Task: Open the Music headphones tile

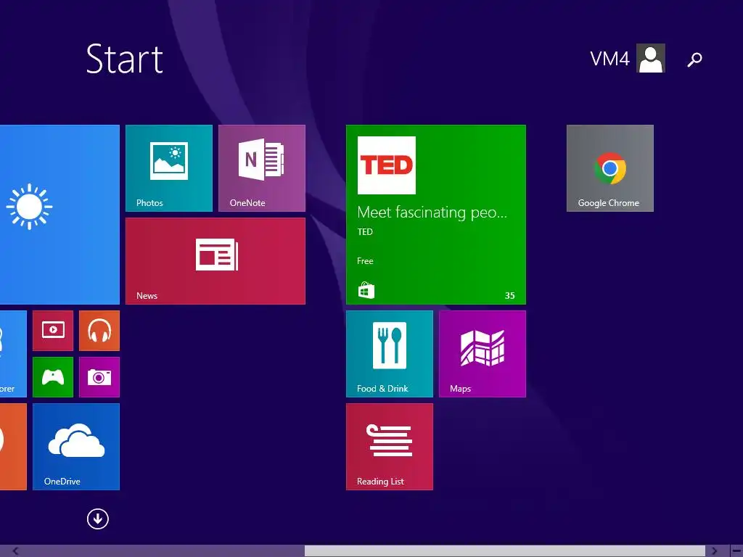Action: tap(99, 331)
